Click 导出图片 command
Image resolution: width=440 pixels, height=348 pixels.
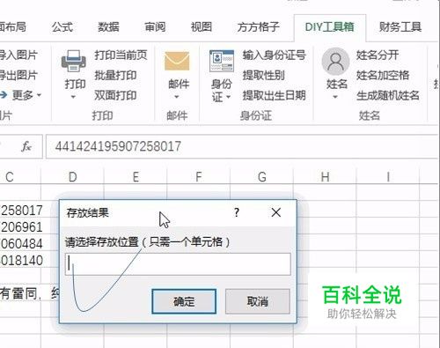click(18, 75)
